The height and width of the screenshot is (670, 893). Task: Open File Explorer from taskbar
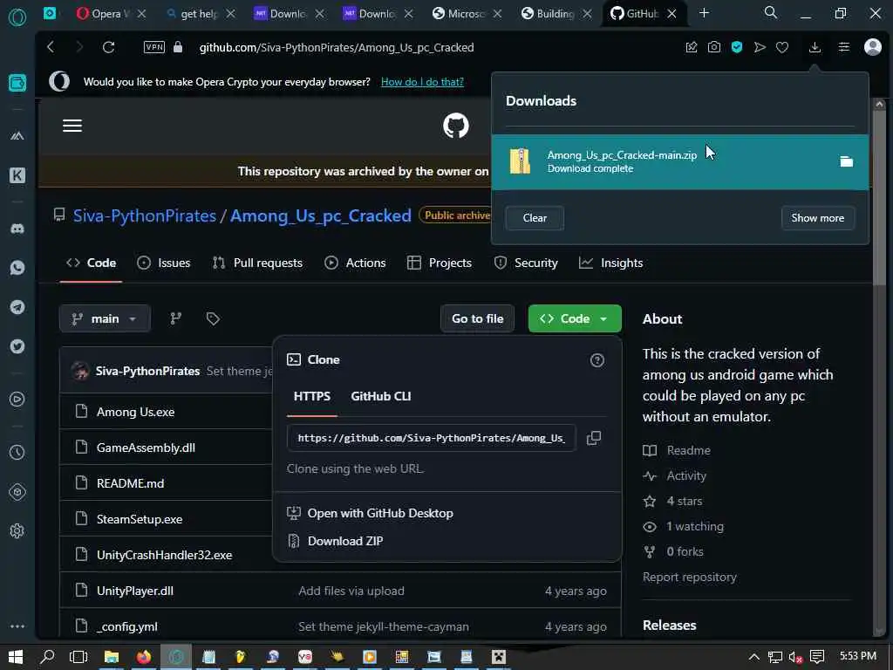112,657
